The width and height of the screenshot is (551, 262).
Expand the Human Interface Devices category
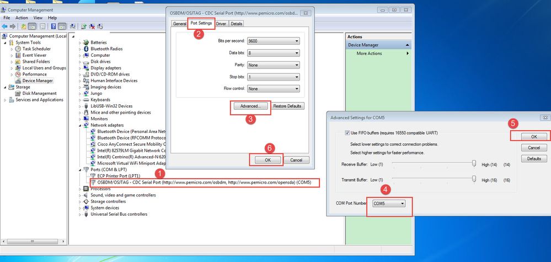80,81
